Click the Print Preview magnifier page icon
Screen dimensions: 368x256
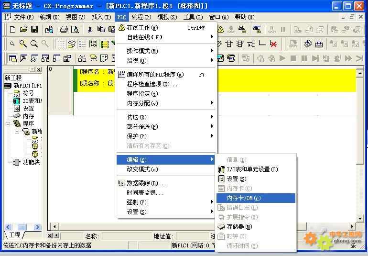(x=75, y=29)
